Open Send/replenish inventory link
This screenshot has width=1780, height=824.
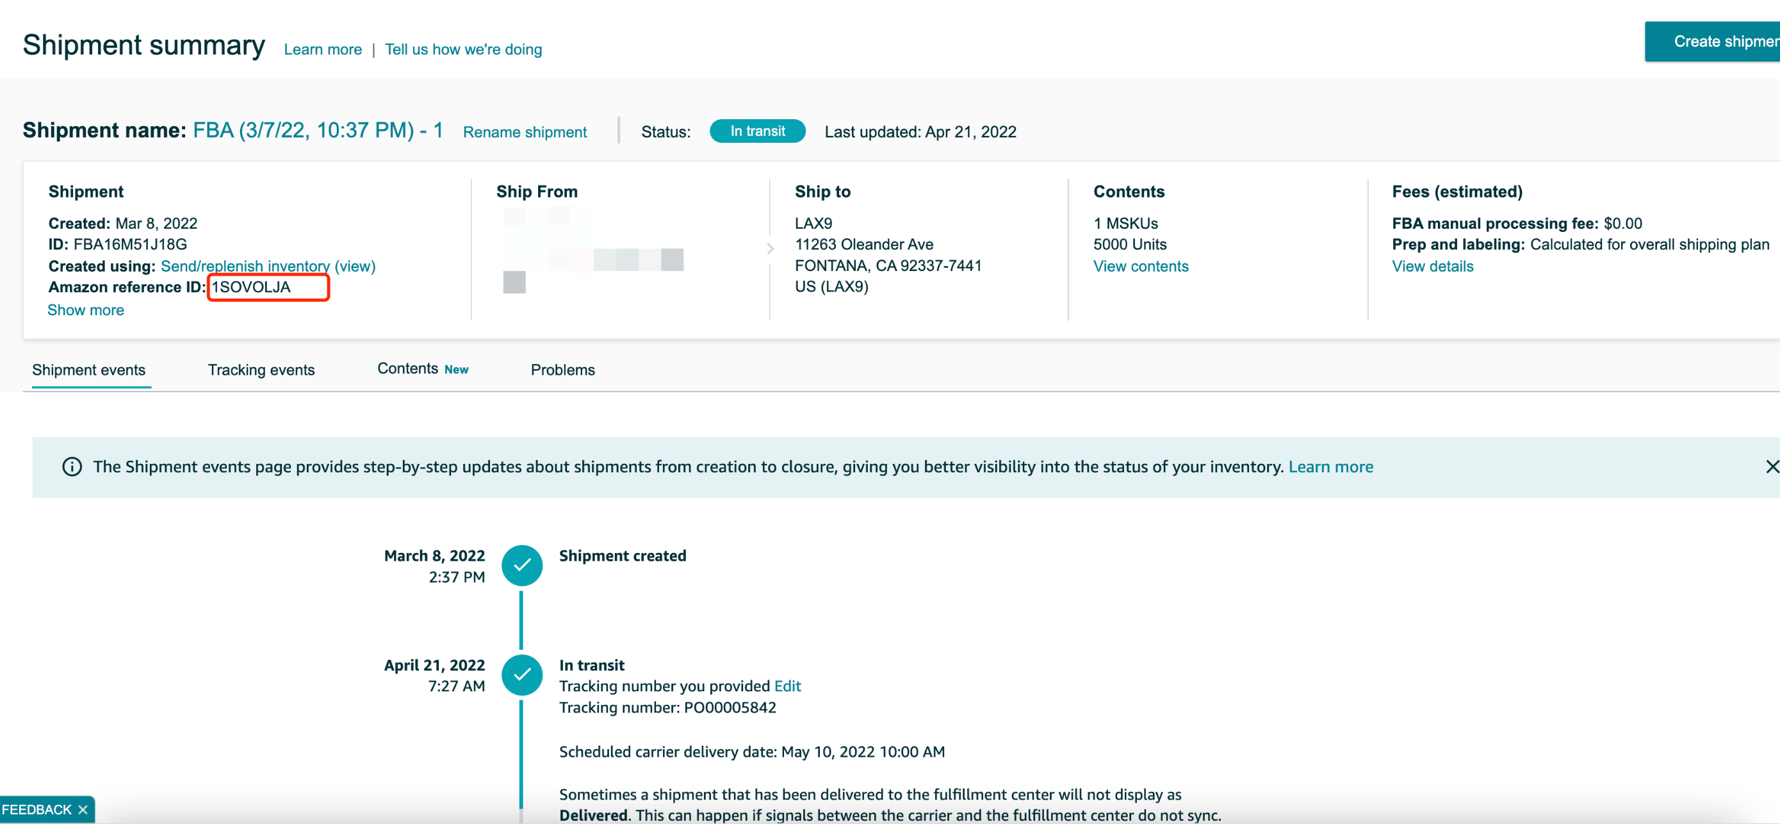click(x=245, y=266)
